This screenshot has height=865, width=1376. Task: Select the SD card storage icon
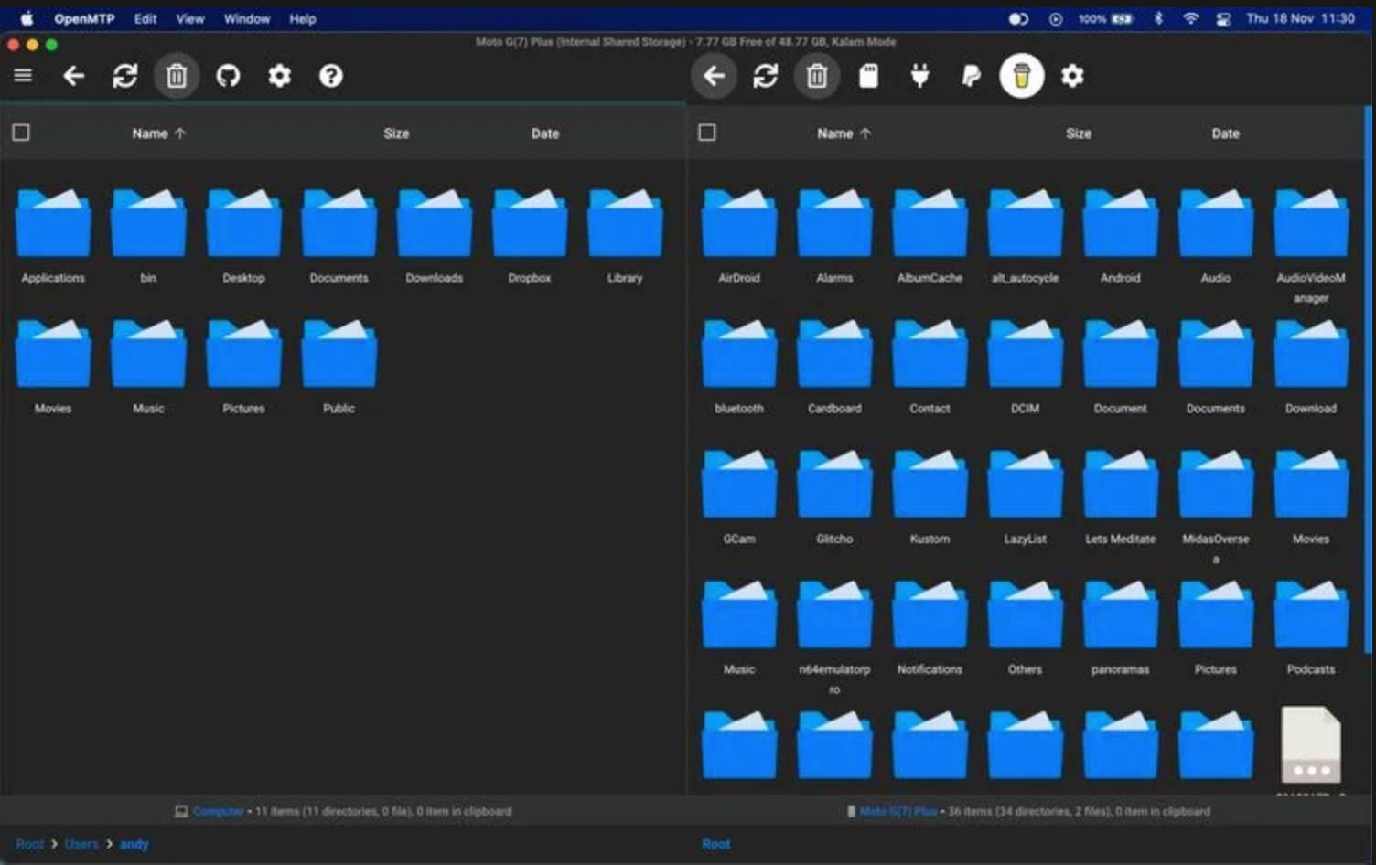point(868,76)
